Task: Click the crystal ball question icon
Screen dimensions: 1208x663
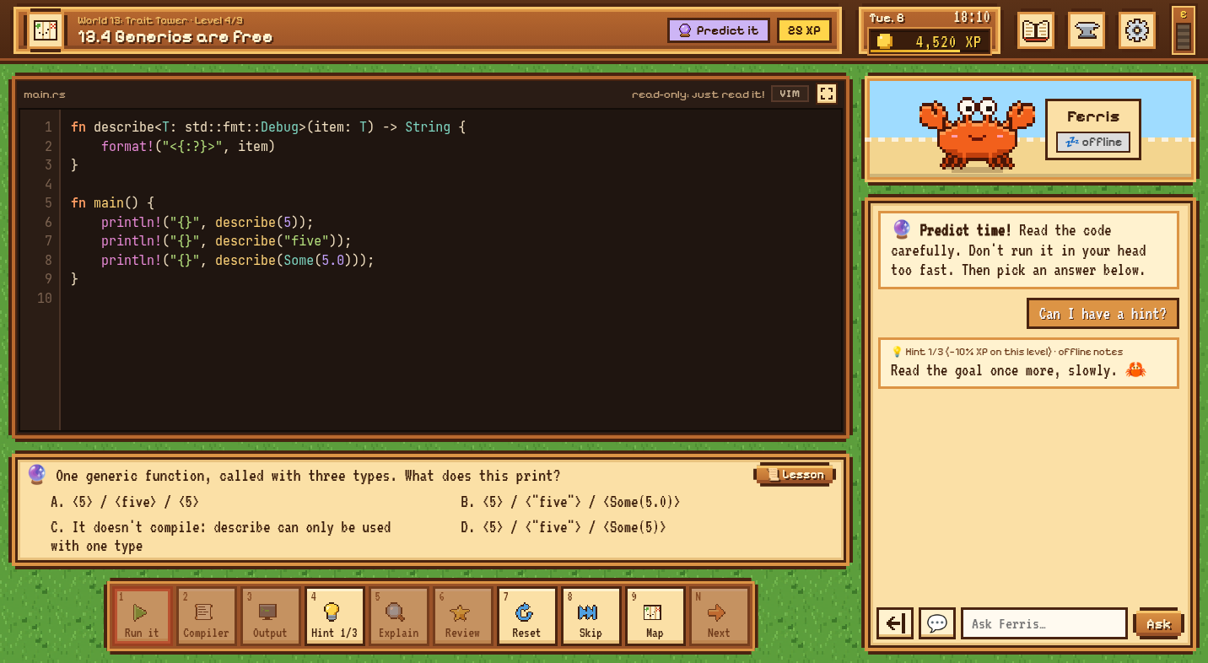Action: coord(36,475)
